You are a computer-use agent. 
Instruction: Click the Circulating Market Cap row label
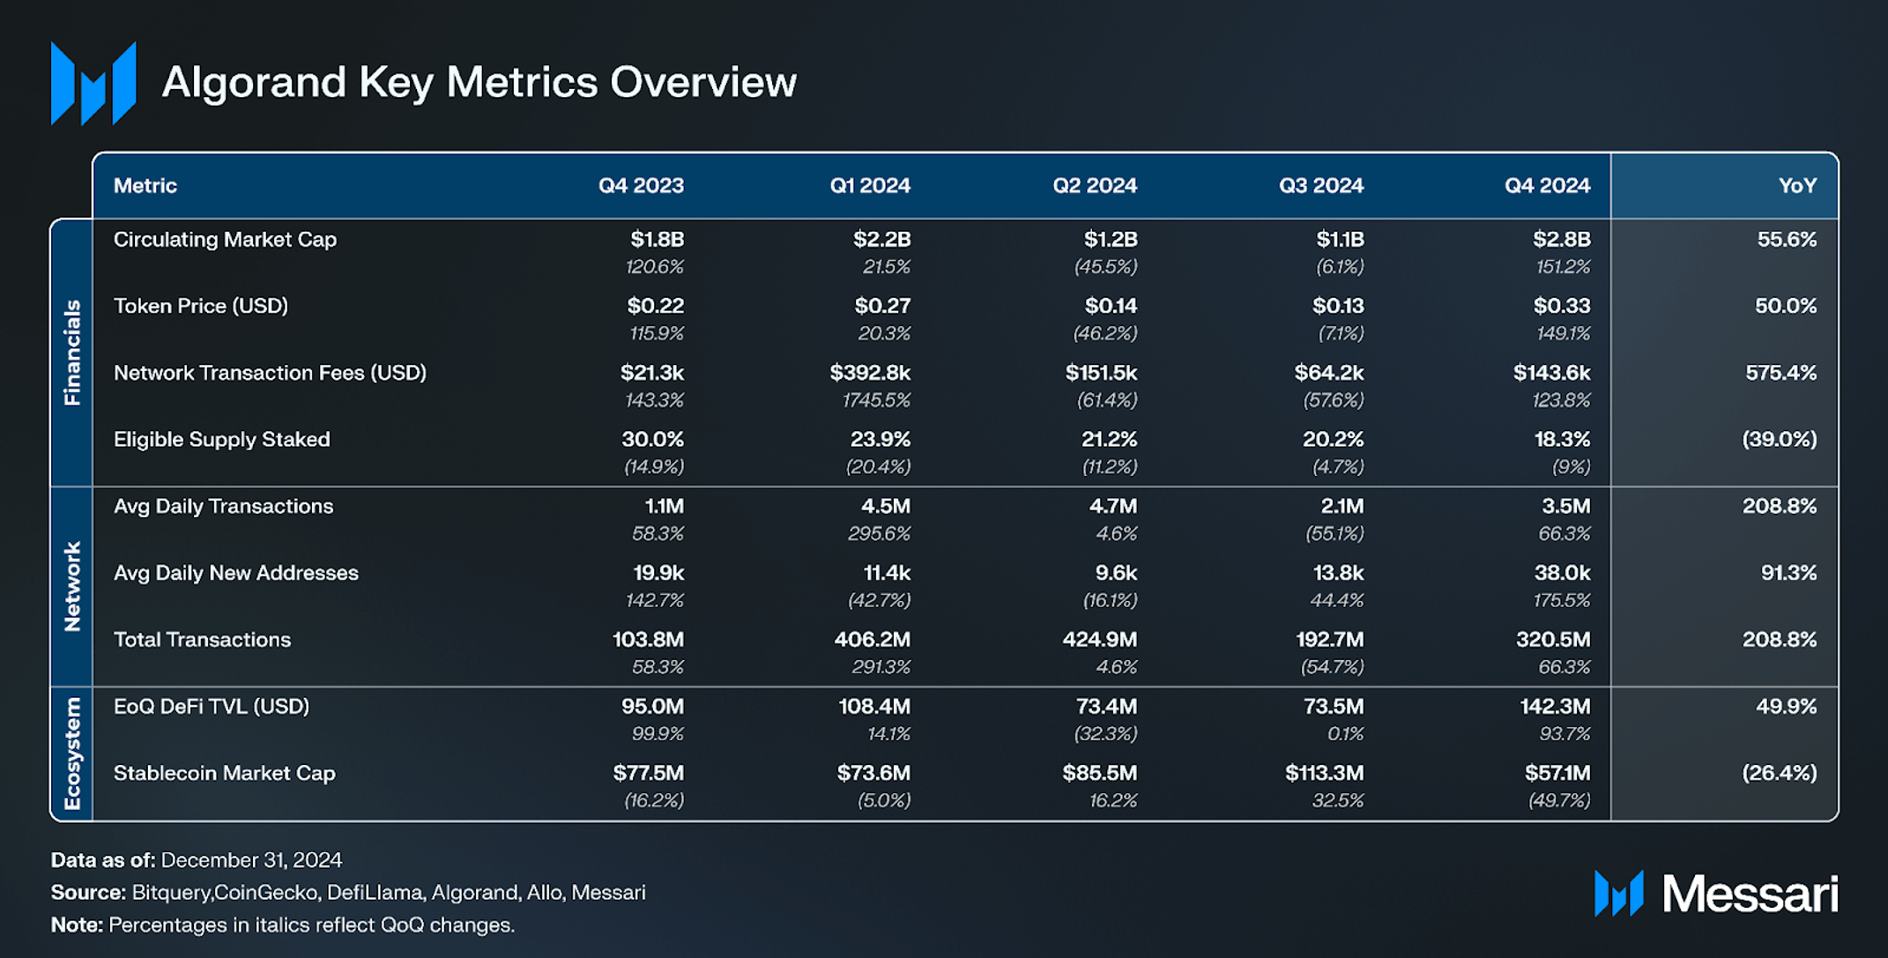(x=225, y=240)
